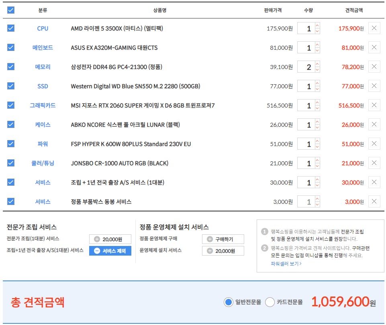Remove the 그래픽카드 row with its X icon
The image size is (386, 325).
click(x=374, y=105)
